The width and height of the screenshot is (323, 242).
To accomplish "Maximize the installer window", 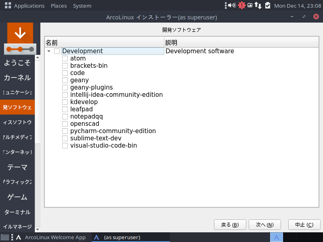I will [x=304, y=17].
